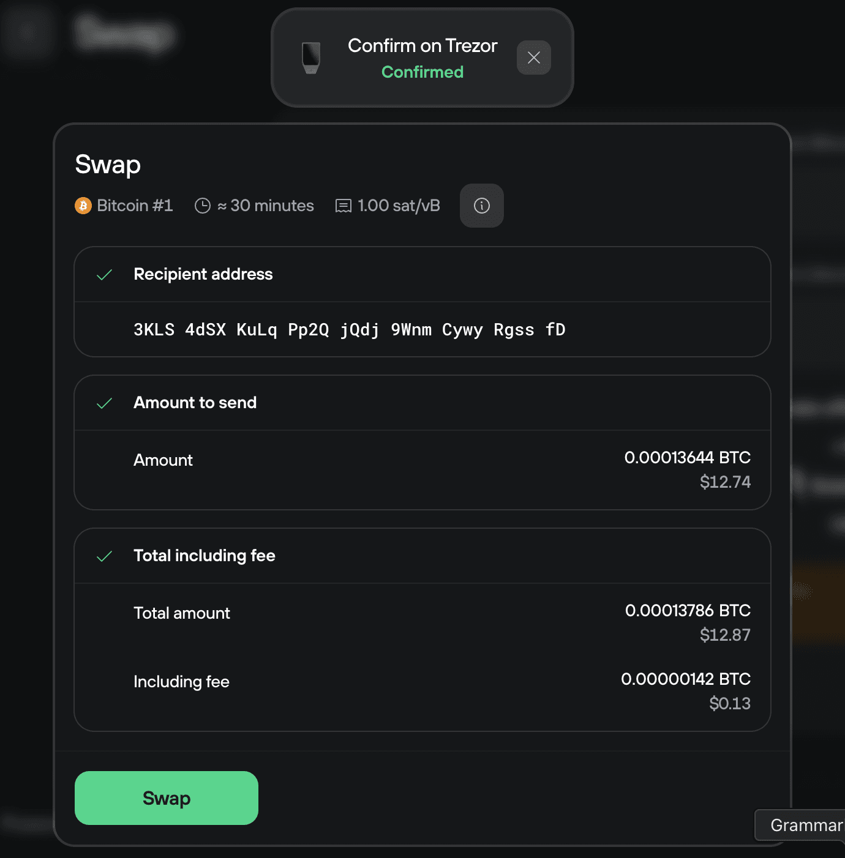Click the clock icon showing estimated time
Viewport: 845px width, 858px height.
tap(203, 206)
